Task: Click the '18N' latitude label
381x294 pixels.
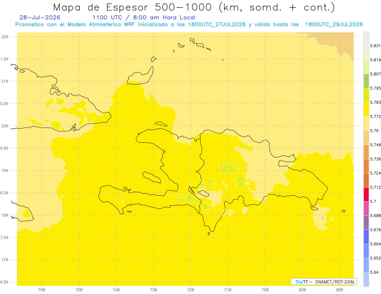Action: click(x=5, y=215)
